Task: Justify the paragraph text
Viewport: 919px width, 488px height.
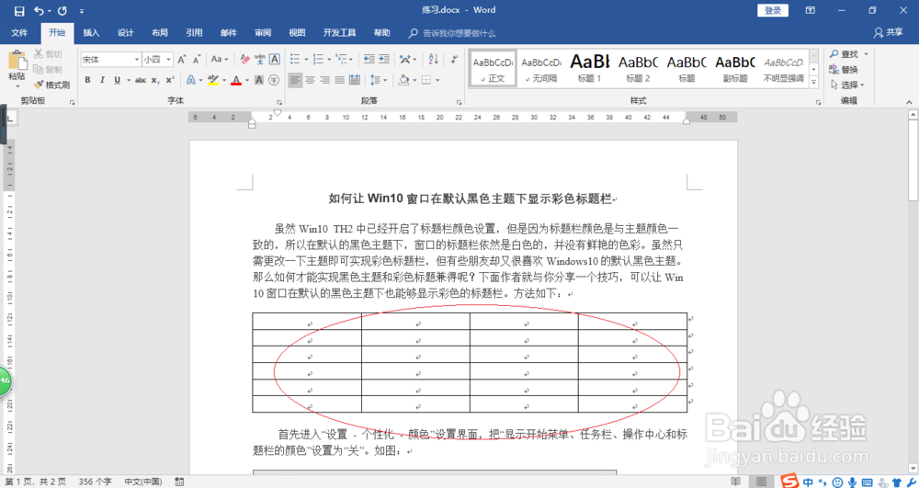Action: click(x=339, y=80)
